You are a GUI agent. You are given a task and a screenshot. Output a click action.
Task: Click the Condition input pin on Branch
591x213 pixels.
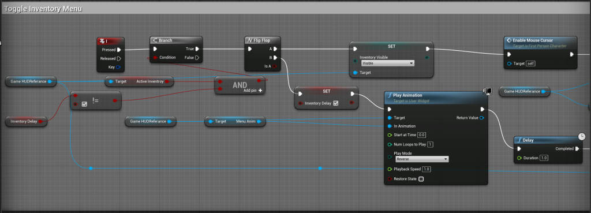click(x=155, y=58)
